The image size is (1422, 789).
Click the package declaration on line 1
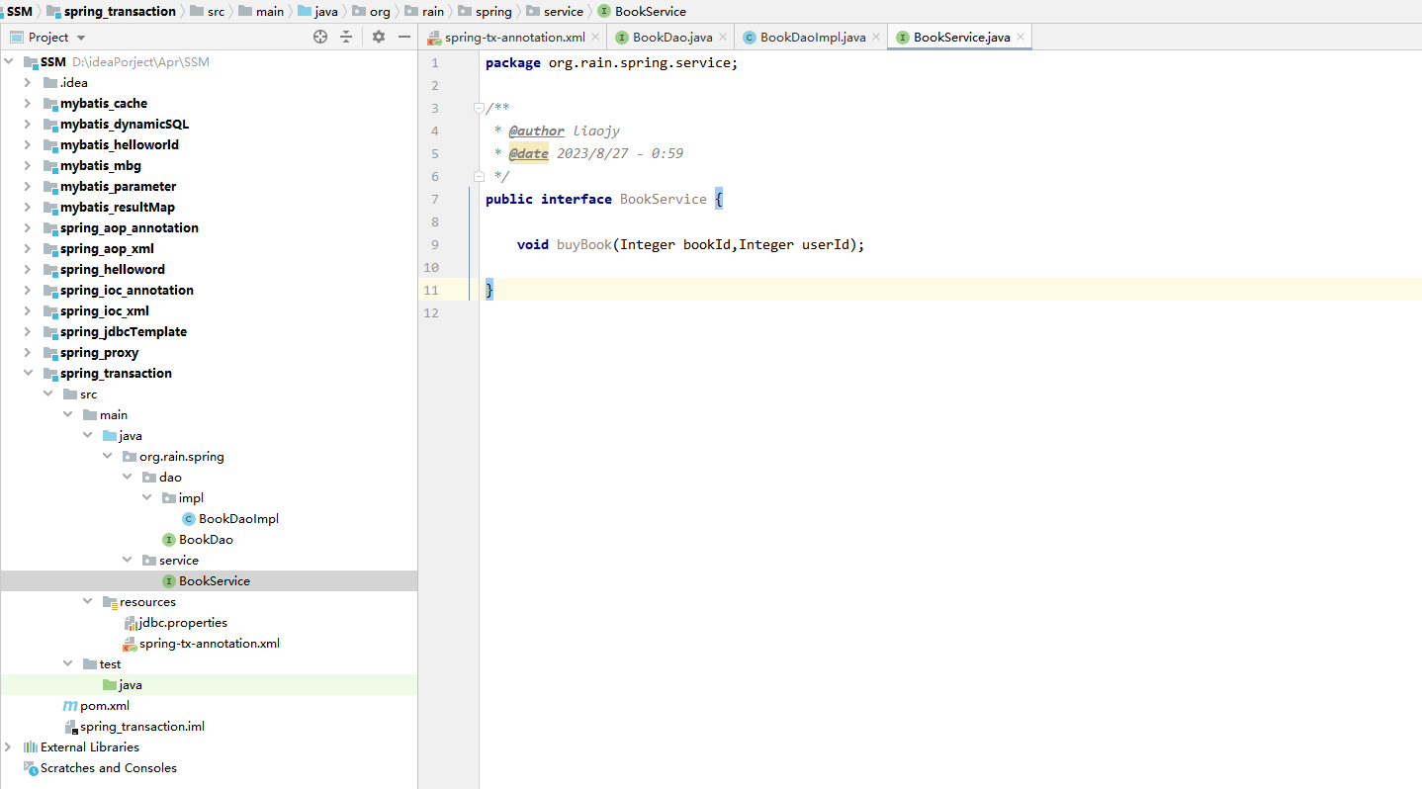coord(611,62)
